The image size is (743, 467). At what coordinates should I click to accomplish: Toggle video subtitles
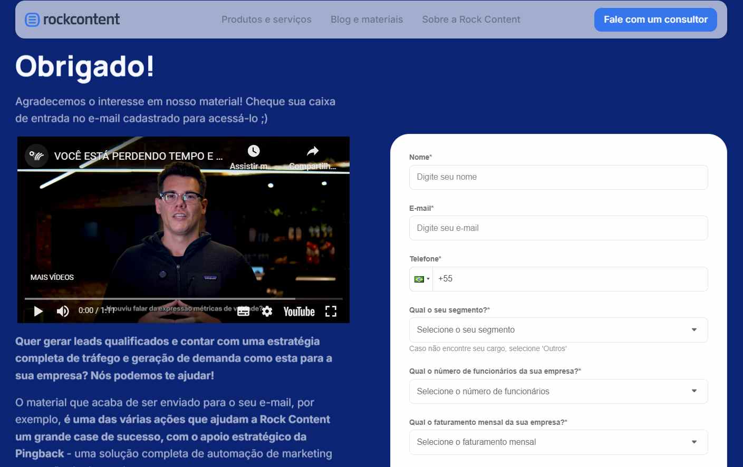pos(243,311)
